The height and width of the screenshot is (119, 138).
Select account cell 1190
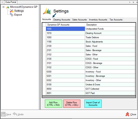pos(65,42)
